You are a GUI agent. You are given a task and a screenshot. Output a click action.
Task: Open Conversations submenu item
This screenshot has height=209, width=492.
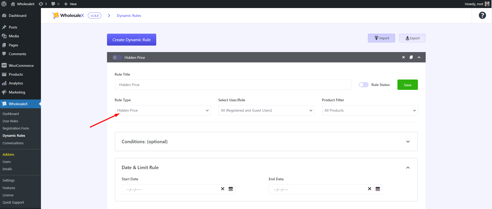[x=13, y=143]
